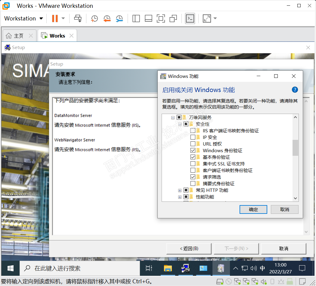
Task: Open the snapshot manager
Action: (119, 18)
